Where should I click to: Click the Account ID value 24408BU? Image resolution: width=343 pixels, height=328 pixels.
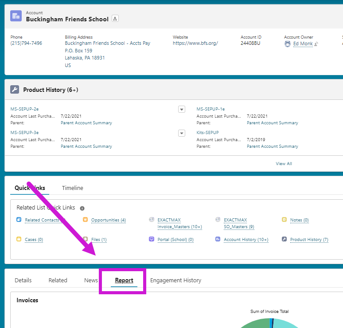click(250, 43)
